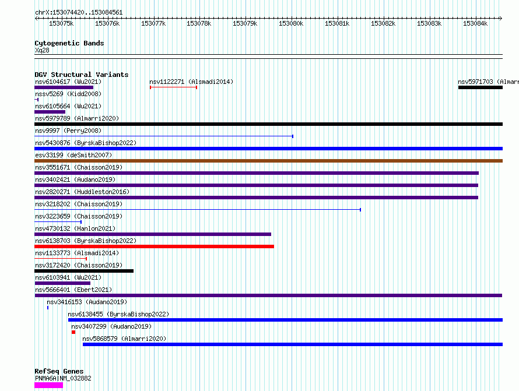Click the PNMA6A magenta gene bar
The height and width of the screenshot is (391, 519).
[x=48, y=385]
